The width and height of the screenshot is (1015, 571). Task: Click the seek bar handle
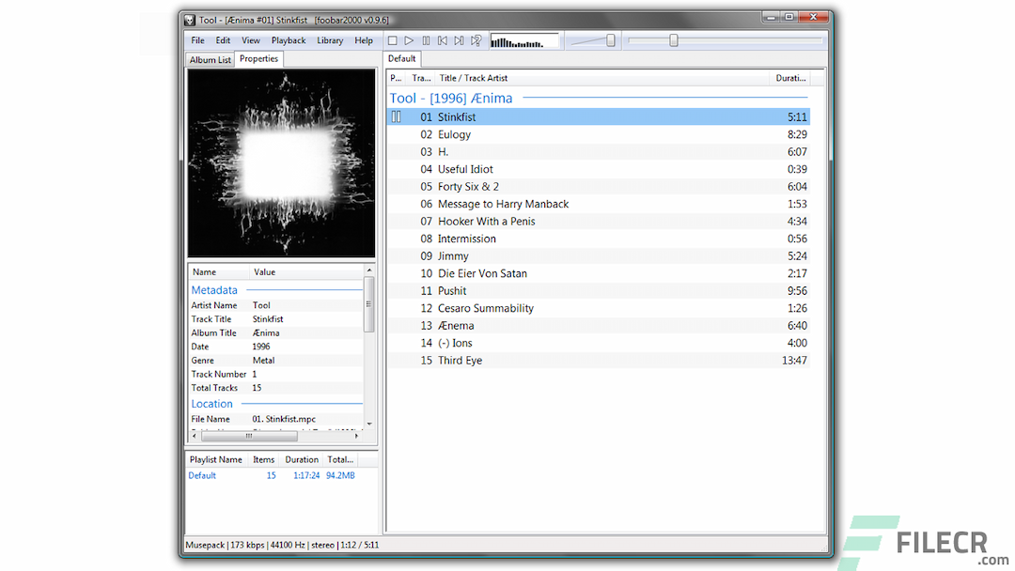point(674,40)
